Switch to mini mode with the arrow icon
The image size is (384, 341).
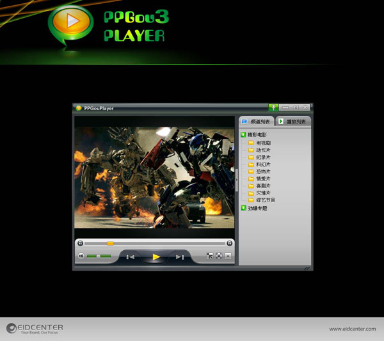pos(210,256)
